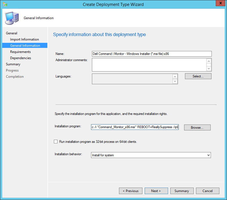The image size is (227, 200).
Task: Edit the deployment type Name field
Action: (x=151, y=54)
